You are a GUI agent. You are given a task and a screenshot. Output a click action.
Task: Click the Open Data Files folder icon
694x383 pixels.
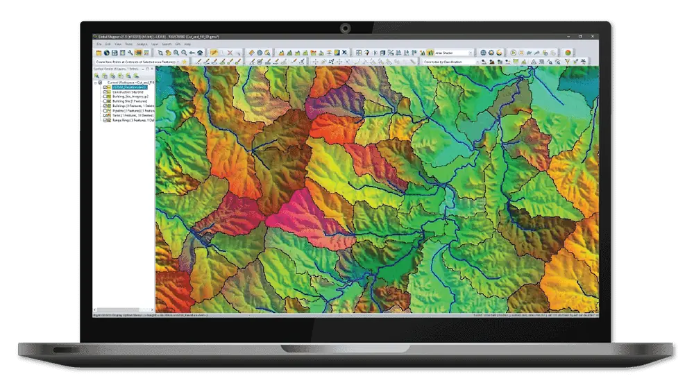coord(99,53)
